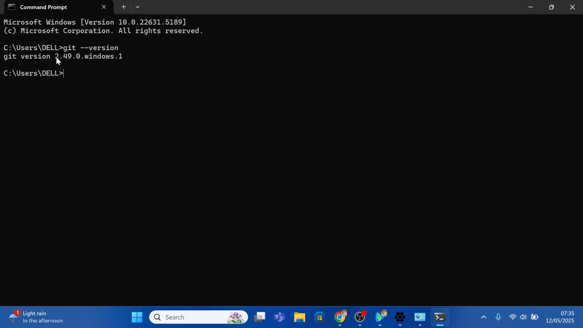
Task: Open Task View from taskbar
Action: (260, 317)
